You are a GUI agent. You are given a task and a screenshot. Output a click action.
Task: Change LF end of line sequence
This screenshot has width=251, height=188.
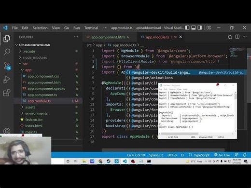(x=182, y=155)
